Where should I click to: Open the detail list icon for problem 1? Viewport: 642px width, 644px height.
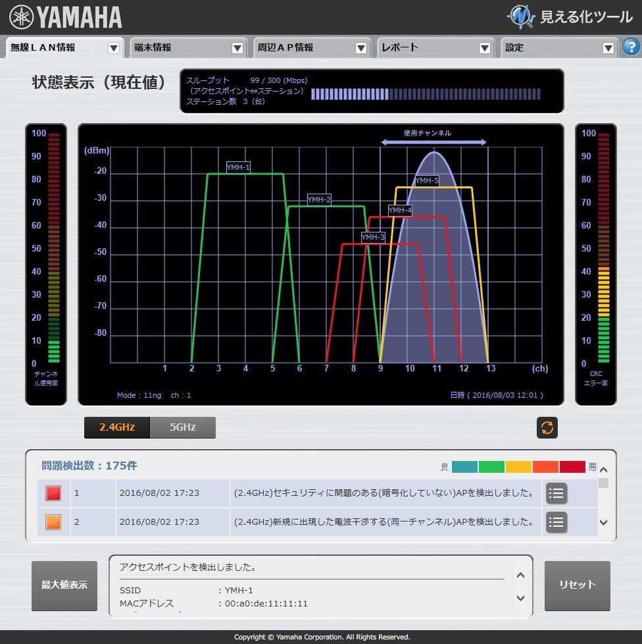(x=556, y=493)
